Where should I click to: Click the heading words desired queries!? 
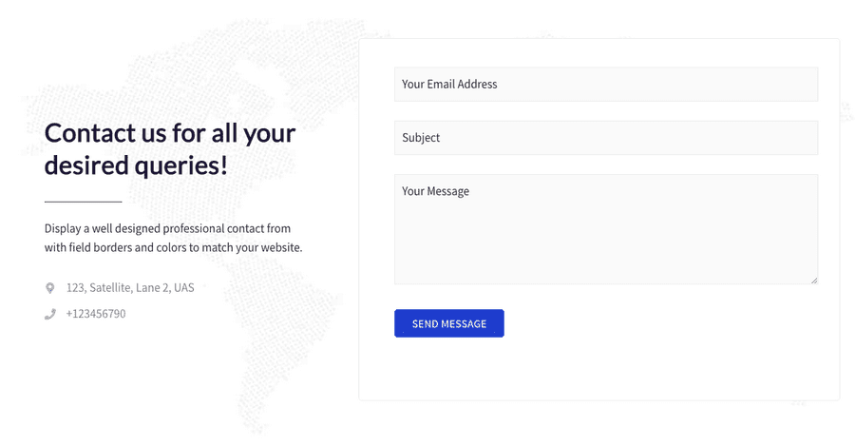coord(136,165)
